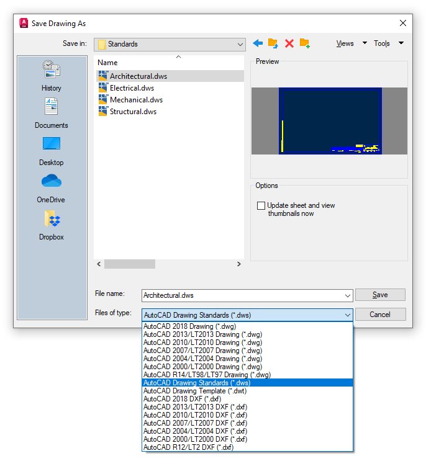This screenshot has height=461, width=426.
Task: Choose AutoCAD 2010/LT2010 Drawing (*.dwg)
Action: click(x=247, y=342)
